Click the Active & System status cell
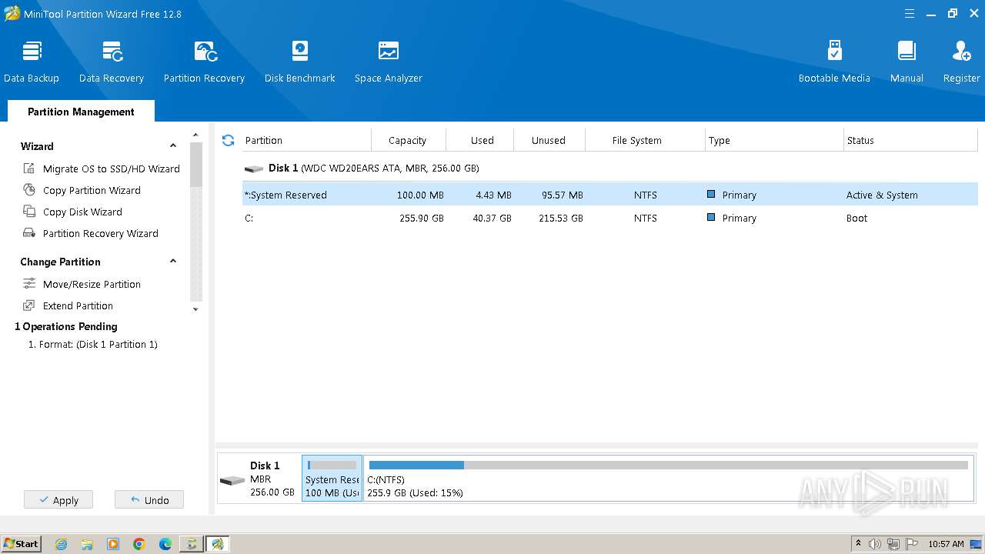 pos(882,195)
